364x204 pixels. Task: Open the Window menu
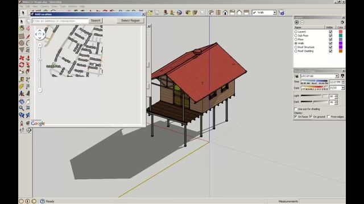[x=73, y=6]
